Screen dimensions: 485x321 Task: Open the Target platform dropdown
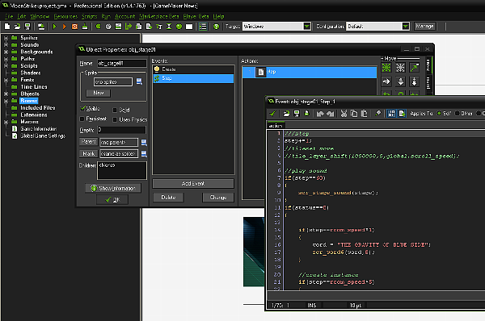click(307, 27)
